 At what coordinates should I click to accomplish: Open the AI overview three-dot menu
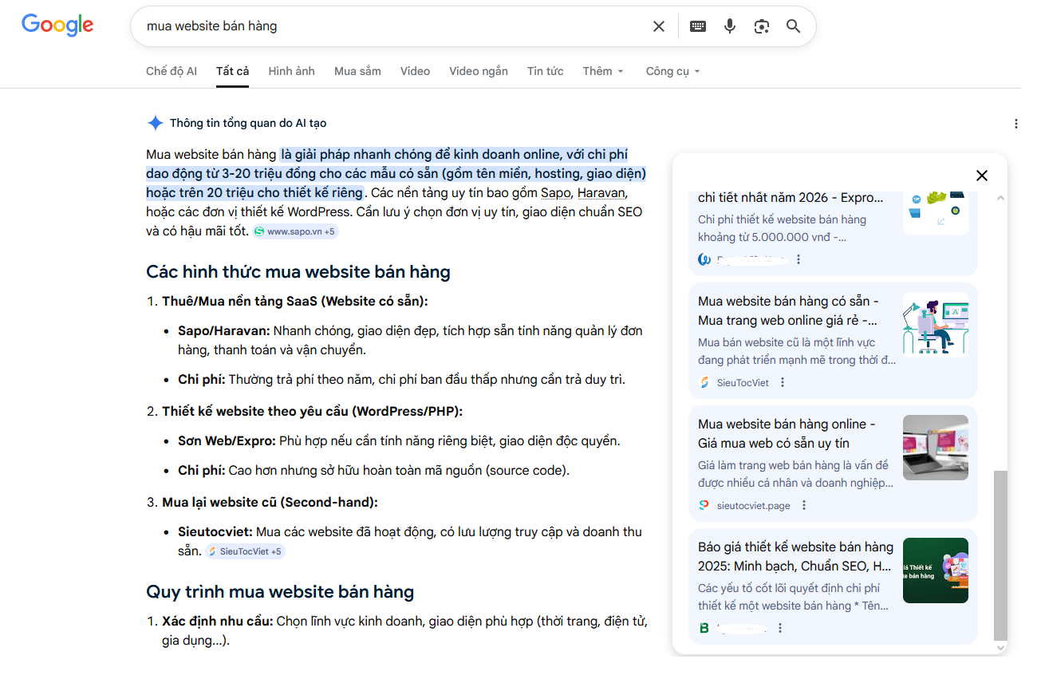click(1016, 123)
